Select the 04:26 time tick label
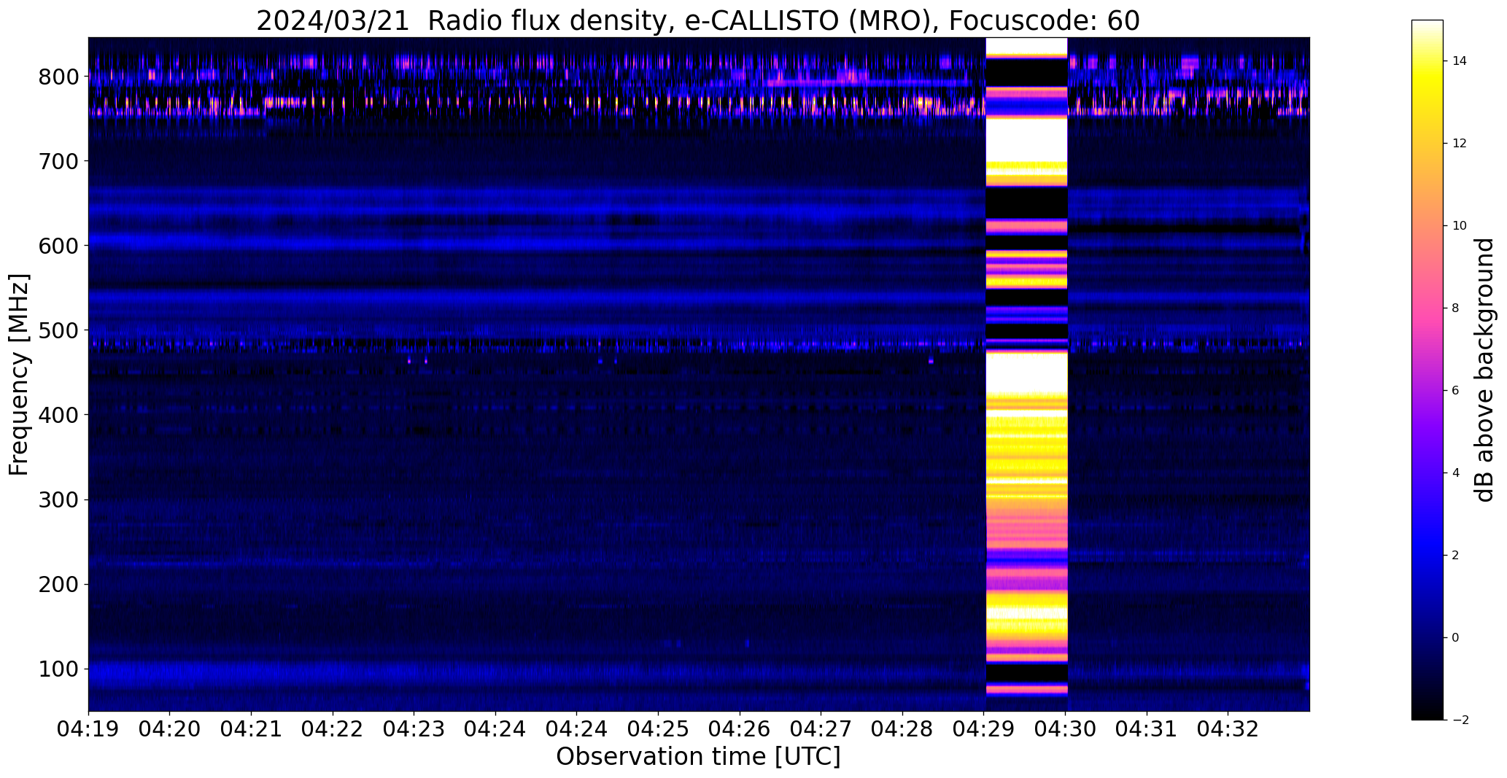 [x=740, y=729]
